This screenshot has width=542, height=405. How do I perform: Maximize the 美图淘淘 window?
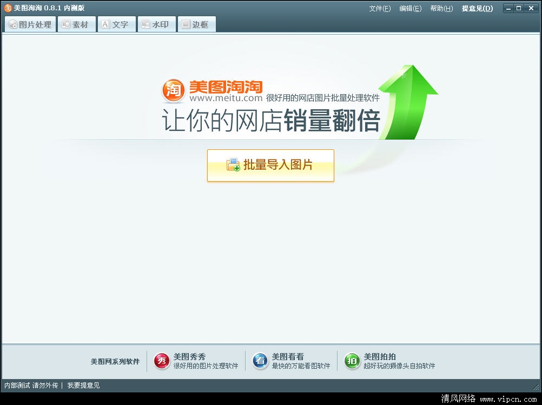point(519,8)
